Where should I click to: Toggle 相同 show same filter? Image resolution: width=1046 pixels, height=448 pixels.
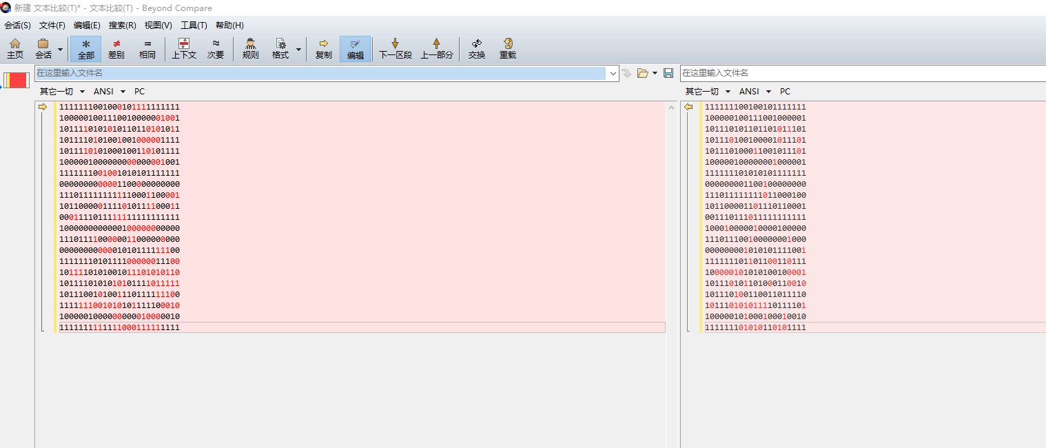click(147, 48)
